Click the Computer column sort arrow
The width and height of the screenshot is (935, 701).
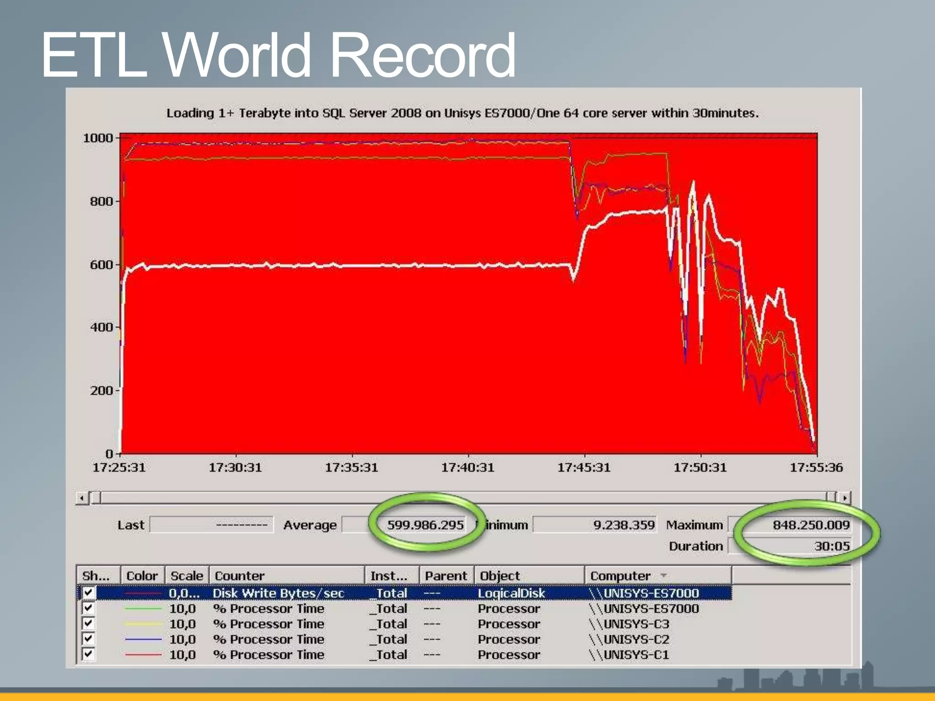coord(664,575)
